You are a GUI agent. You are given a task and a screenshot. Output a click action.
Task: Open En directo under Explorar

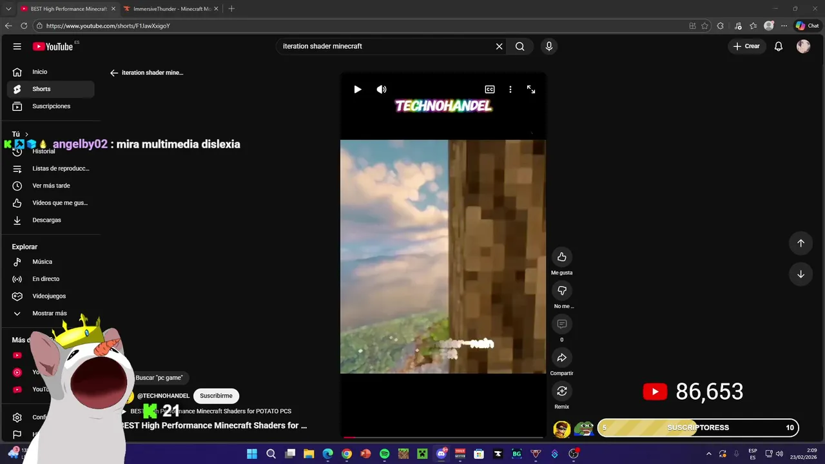click(x=50, y=279)
